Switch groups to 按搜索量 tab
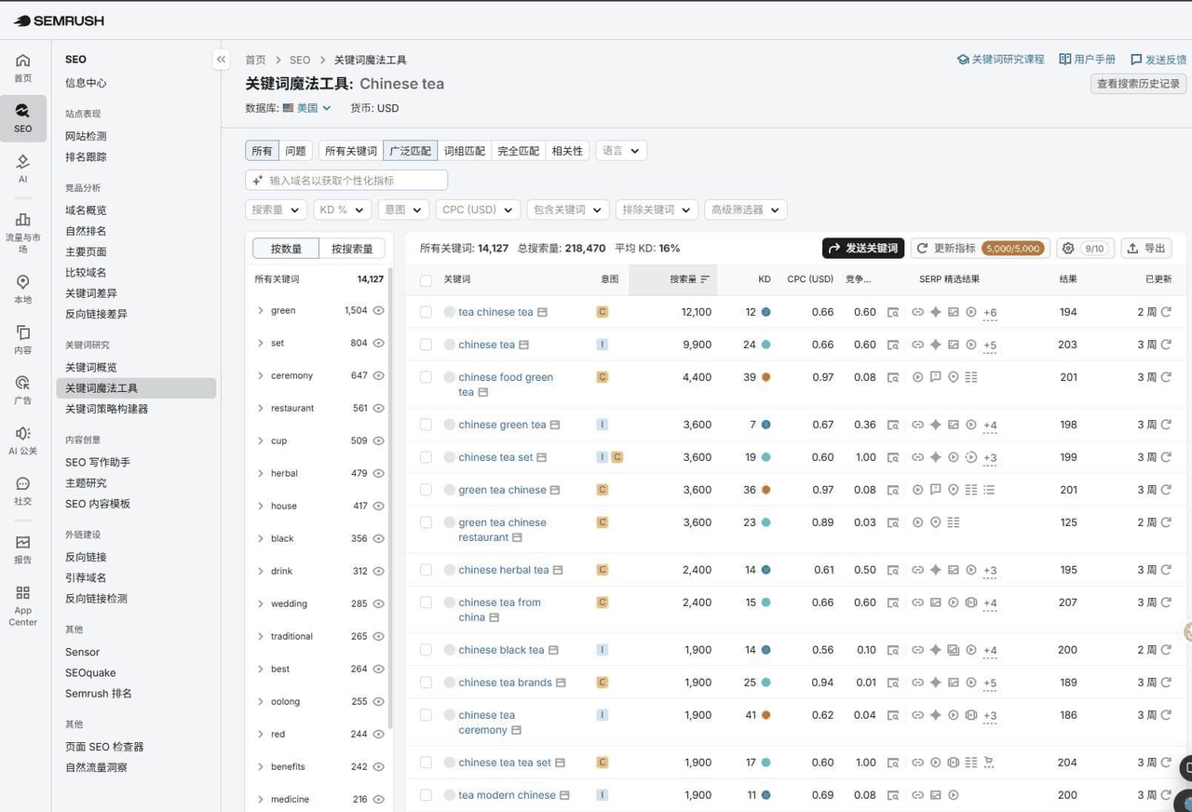This screenshot has height=812, width=1192. (352, 249)
